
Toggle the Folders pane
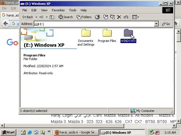point(84,17)
